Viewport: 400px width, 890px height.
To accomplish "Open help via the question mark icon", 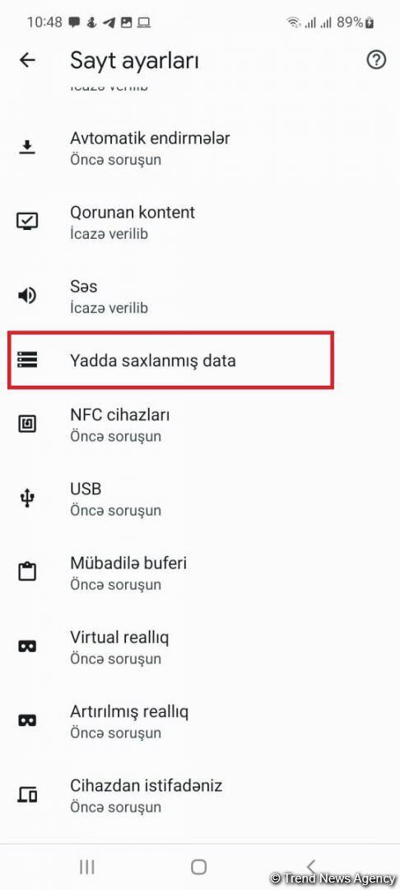I will tap(376, 59).
